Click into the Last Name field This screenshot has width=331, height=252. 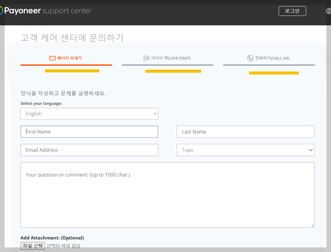coord(246,132)
